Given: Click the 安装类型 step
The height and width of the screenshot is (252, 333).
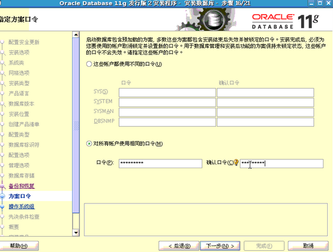Looking at the screenshot, I should tap(19, 83).
